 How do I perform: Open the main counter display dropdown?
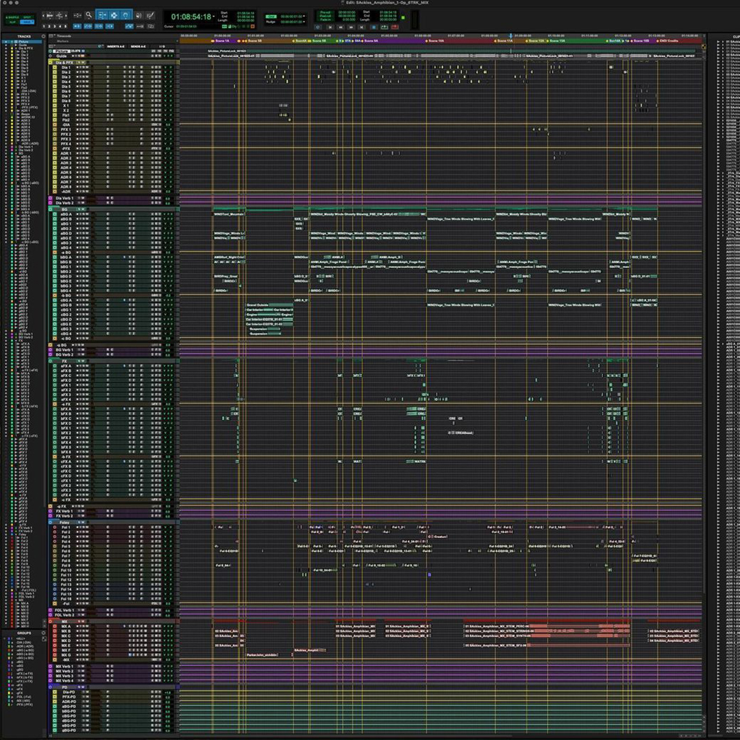(214, 16)
